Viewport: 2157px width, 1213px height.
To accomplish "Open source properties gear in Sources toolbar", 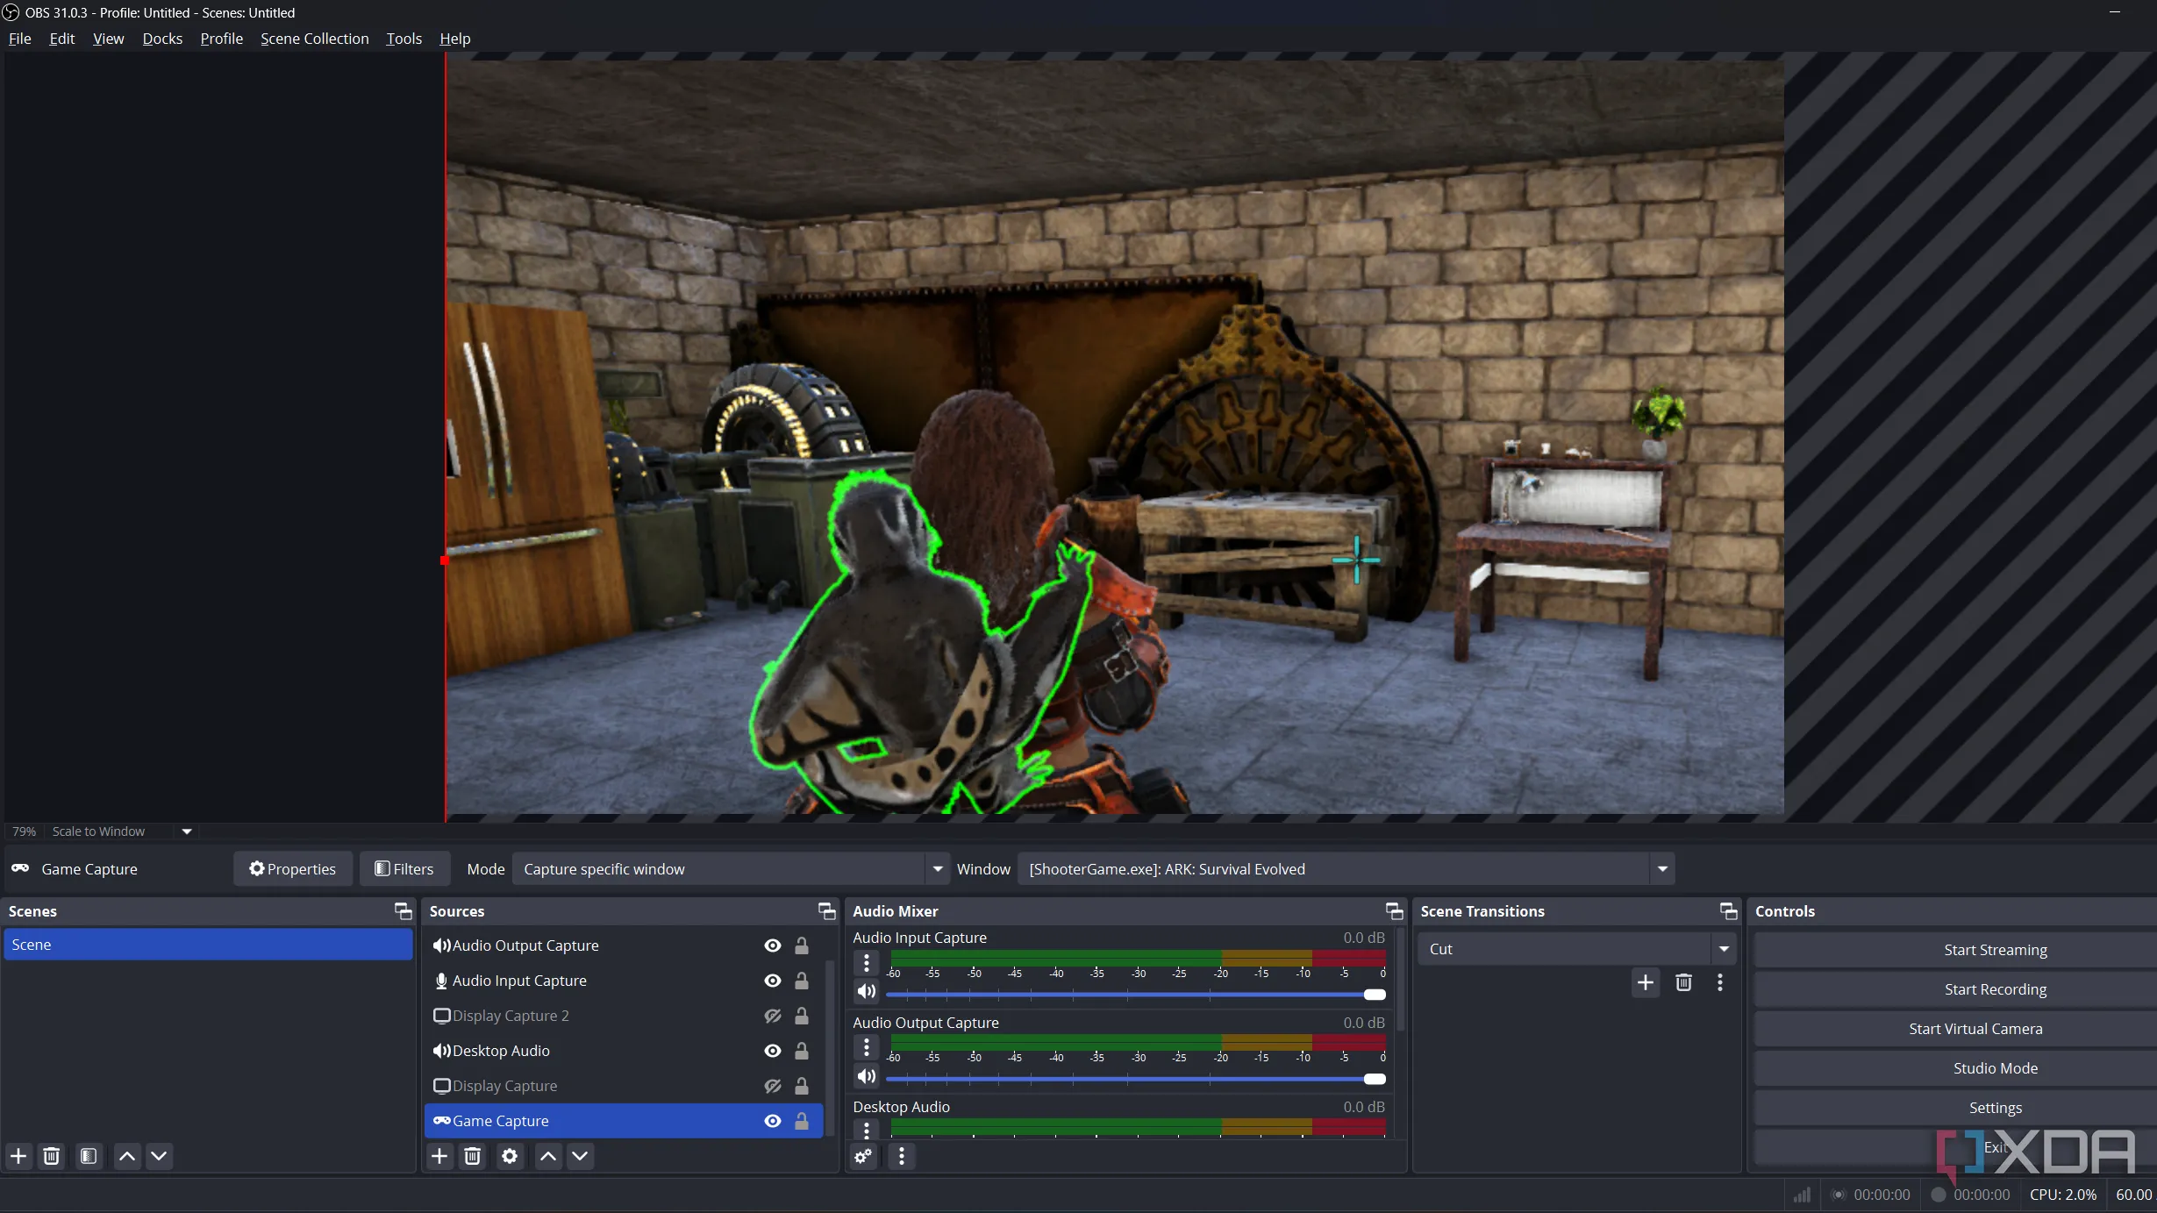I will pos(510,1156).
